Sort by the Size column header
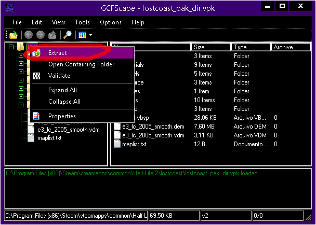The image size is (316, 225). tap(210, 47)
